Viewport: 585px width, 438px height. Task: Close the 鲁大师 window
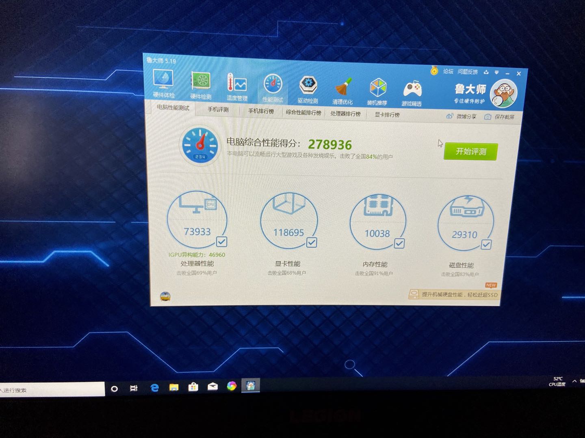click(518, 73)
